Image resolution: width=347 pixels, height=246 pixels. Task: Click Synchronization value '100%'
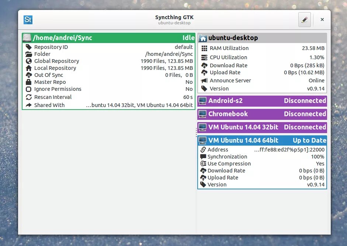pos(317,157)
